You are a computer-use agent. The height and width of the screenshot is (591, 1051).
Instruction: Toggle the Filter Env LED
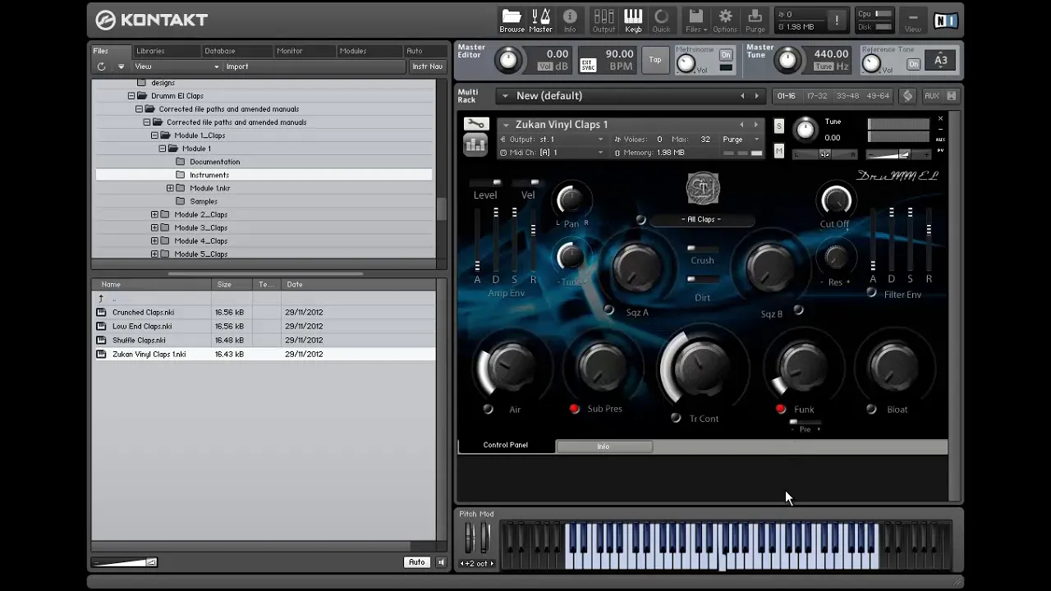click(872, 292)
